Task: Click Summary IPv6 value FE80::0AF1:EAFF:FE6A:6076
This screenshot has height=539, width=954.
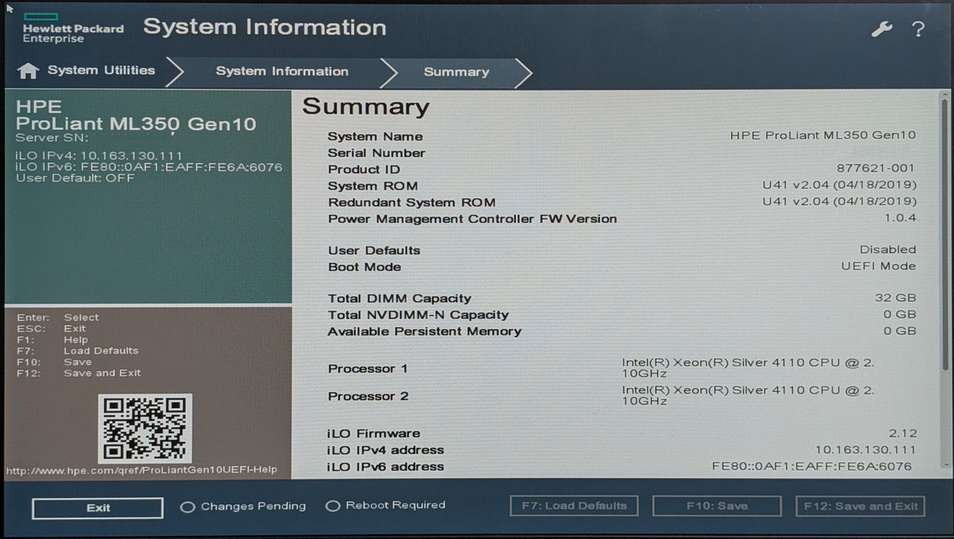Action: click(x=811, y=466)
